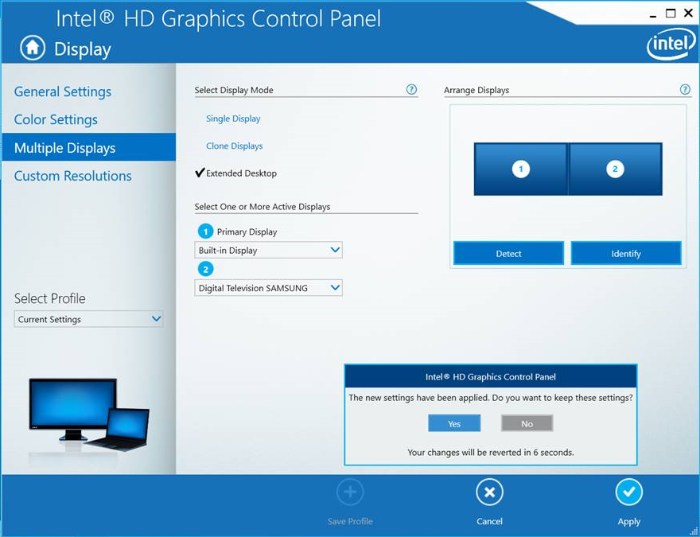Click the Detect button
Viewport: 700px width, 537px height.
(508, 254)
